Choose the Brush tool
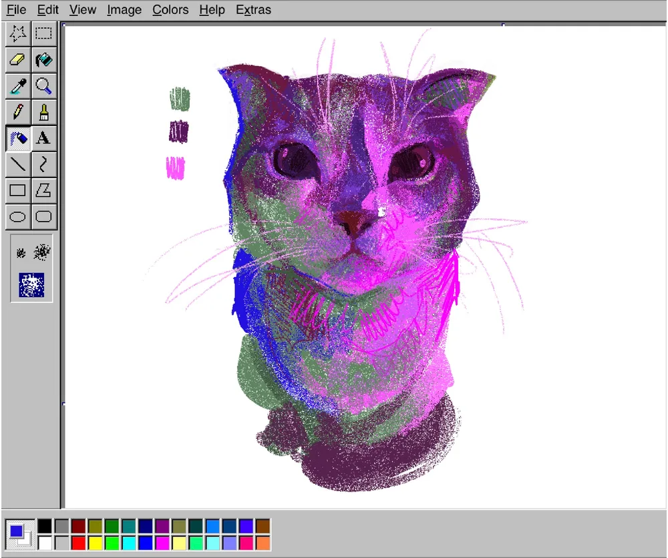This screenshot has width=668, height=558. point(43,112)
